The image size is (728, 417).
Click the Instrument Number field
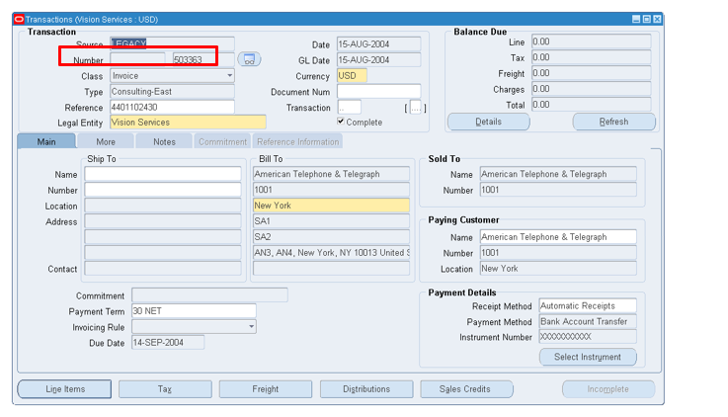click(588, 337)
